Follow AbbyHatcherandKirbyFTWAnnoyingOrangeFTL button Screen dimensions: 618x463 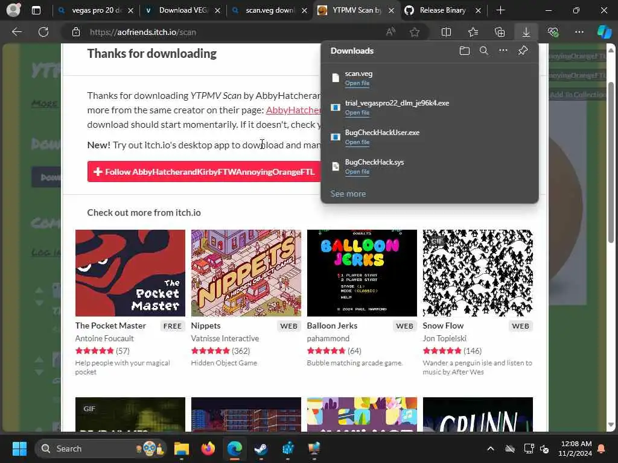coord(204,172)
